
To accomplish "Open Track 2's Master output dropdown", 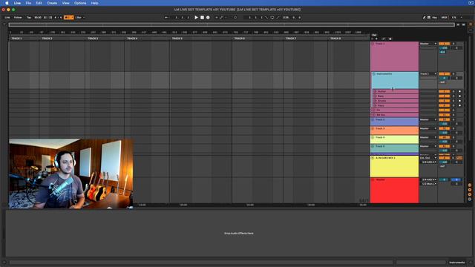I will coord(428,119).
